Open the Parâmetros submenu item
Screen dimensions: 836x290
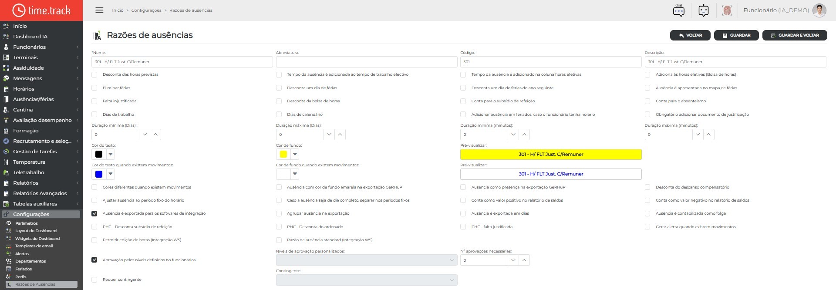[x=27, y=223]
